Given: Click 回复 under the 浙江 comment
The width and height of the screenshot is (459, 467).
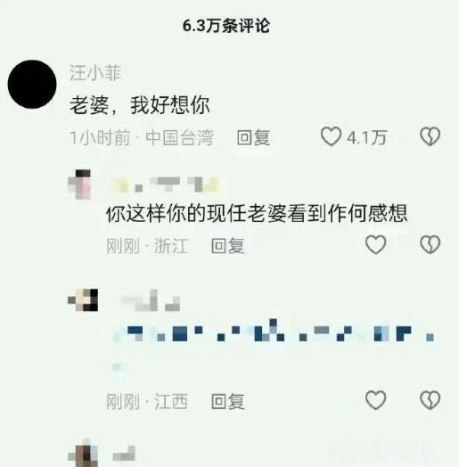Looking at the screenshot, I should pos(228,246).
